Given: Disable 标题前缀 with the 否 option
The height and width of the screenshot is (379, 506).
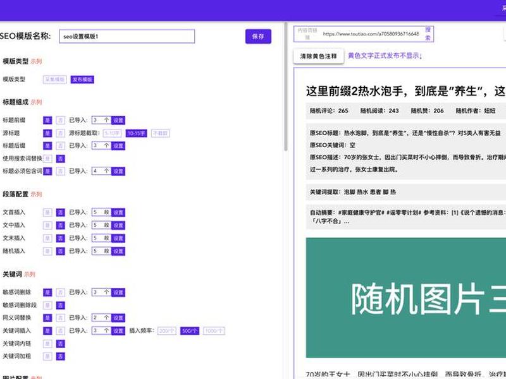Looking at the screenshot, I should (60, 120).
